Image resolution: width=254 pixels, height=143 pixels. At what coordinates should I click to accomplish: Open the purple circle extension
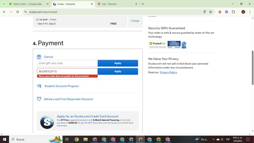coord(227,12)
